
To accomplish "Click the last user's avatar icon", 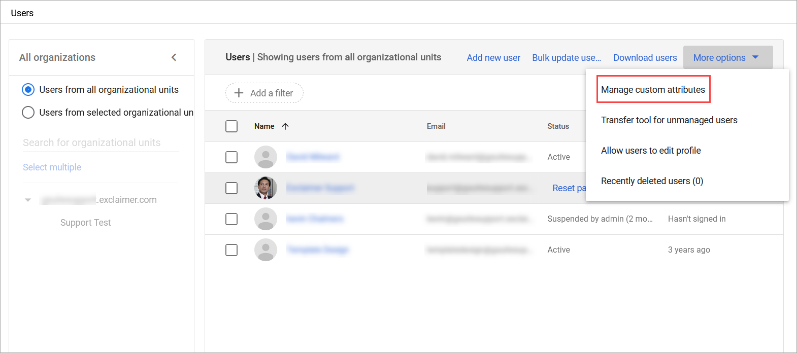I will click(265, 250).
